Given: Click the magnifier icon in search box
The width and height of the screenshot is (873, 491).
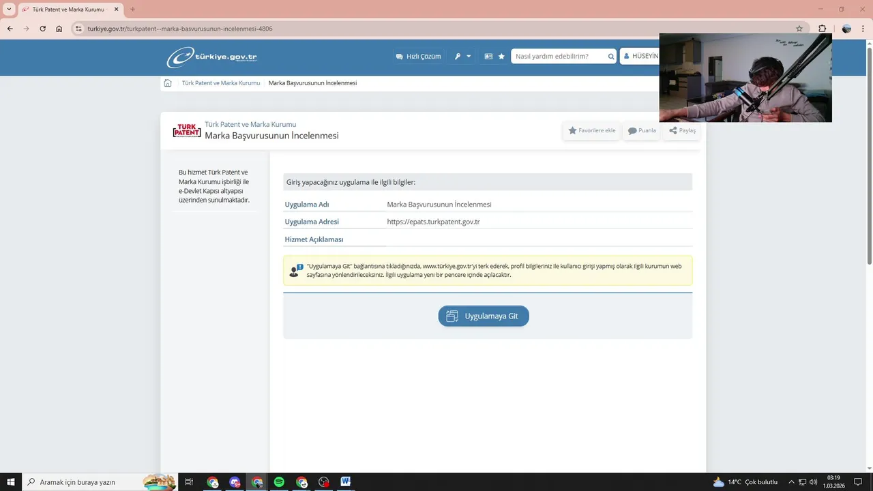Looking at the screenshot, I should (x=611, y=57).
